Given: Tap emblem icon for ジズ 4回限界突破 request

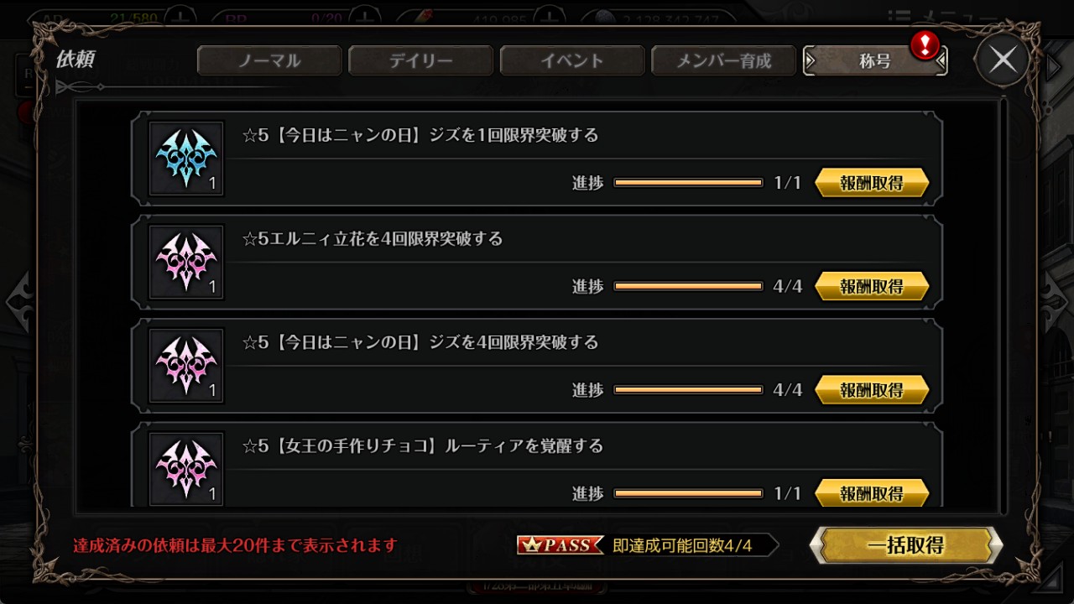Looking at the screenshot, I should [186, 366].
